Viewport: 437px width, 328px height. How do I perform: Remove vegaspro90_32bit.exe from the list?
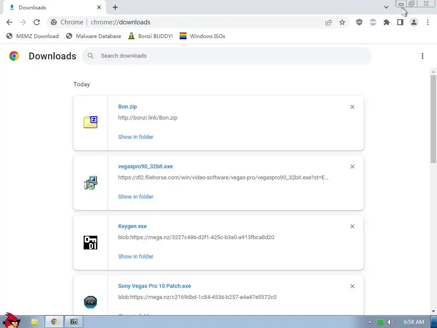[x=353, y=167]
